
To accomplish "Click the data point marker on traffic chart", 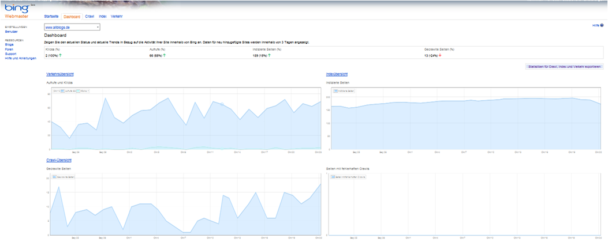I will click(222, 104).
